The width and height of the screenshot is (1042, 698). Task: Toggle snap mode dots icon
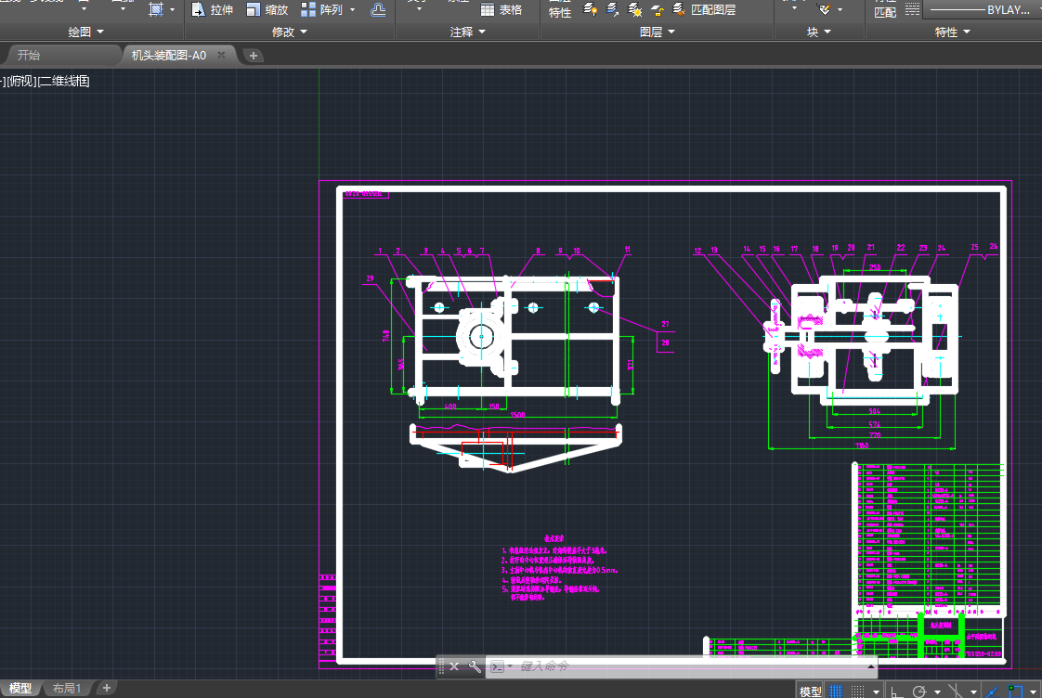click(x=858, y=692)
